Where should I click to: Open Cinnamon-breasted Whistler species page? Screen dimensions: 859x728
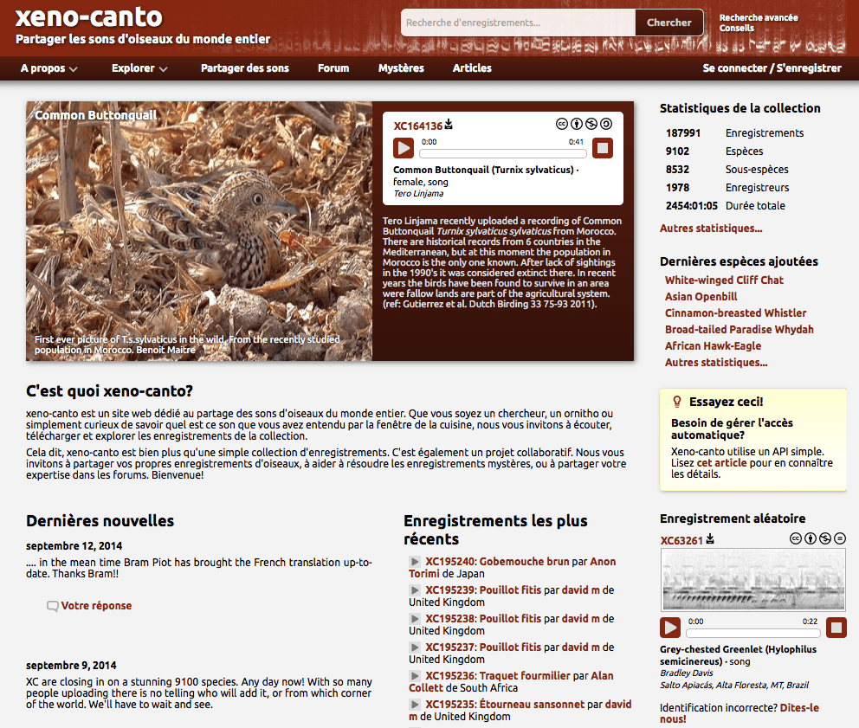736,312
